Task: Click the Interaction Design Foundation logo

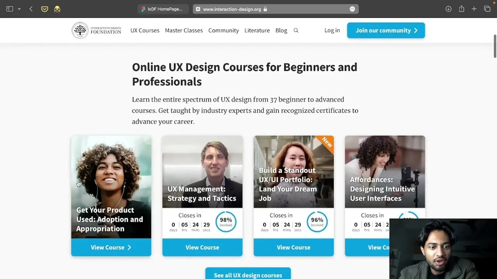Action: [x=97, y=30]
